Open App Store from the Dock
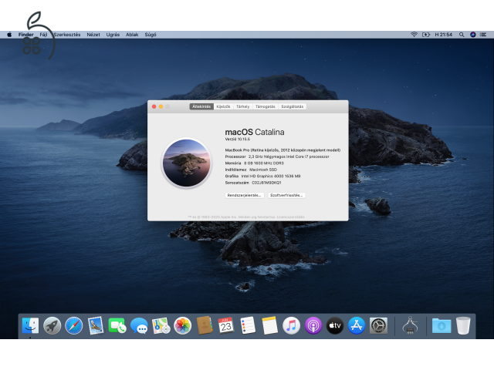Image resolution: width=494 pixels, height=370 pixels. [x=357, y=325]
